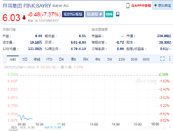
Task: Click the MA10: 0.00 indicator label
Action: tap(53, 128)
